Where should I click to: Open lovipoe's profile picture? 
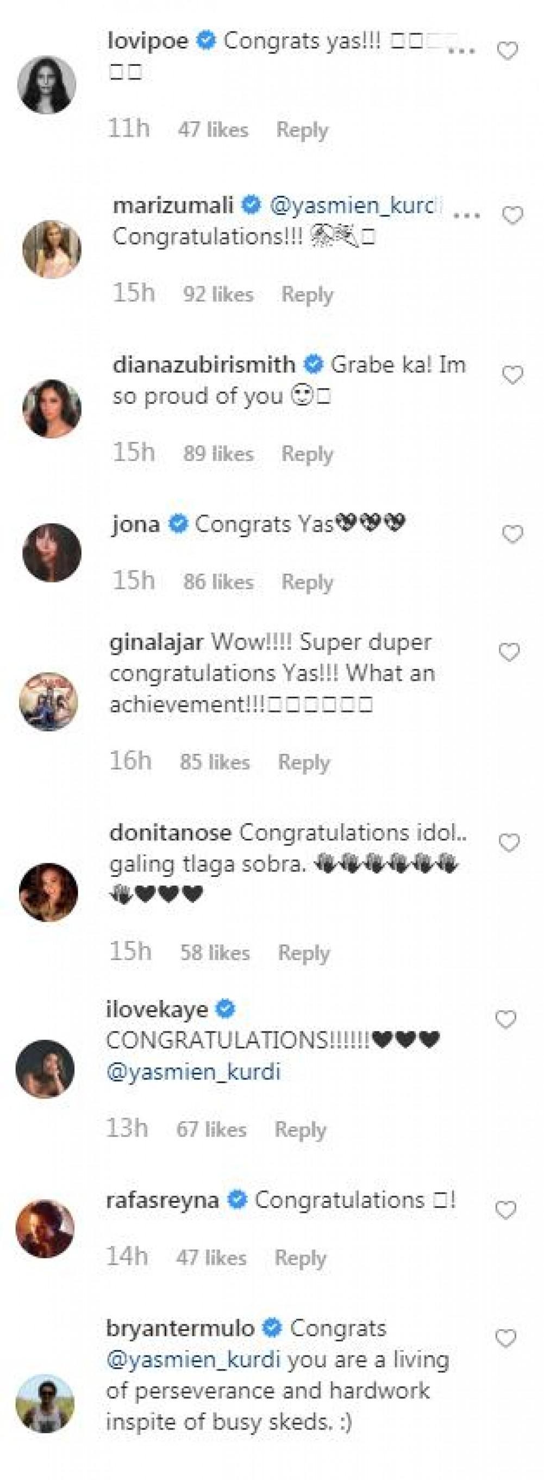(x=47, y=84)
